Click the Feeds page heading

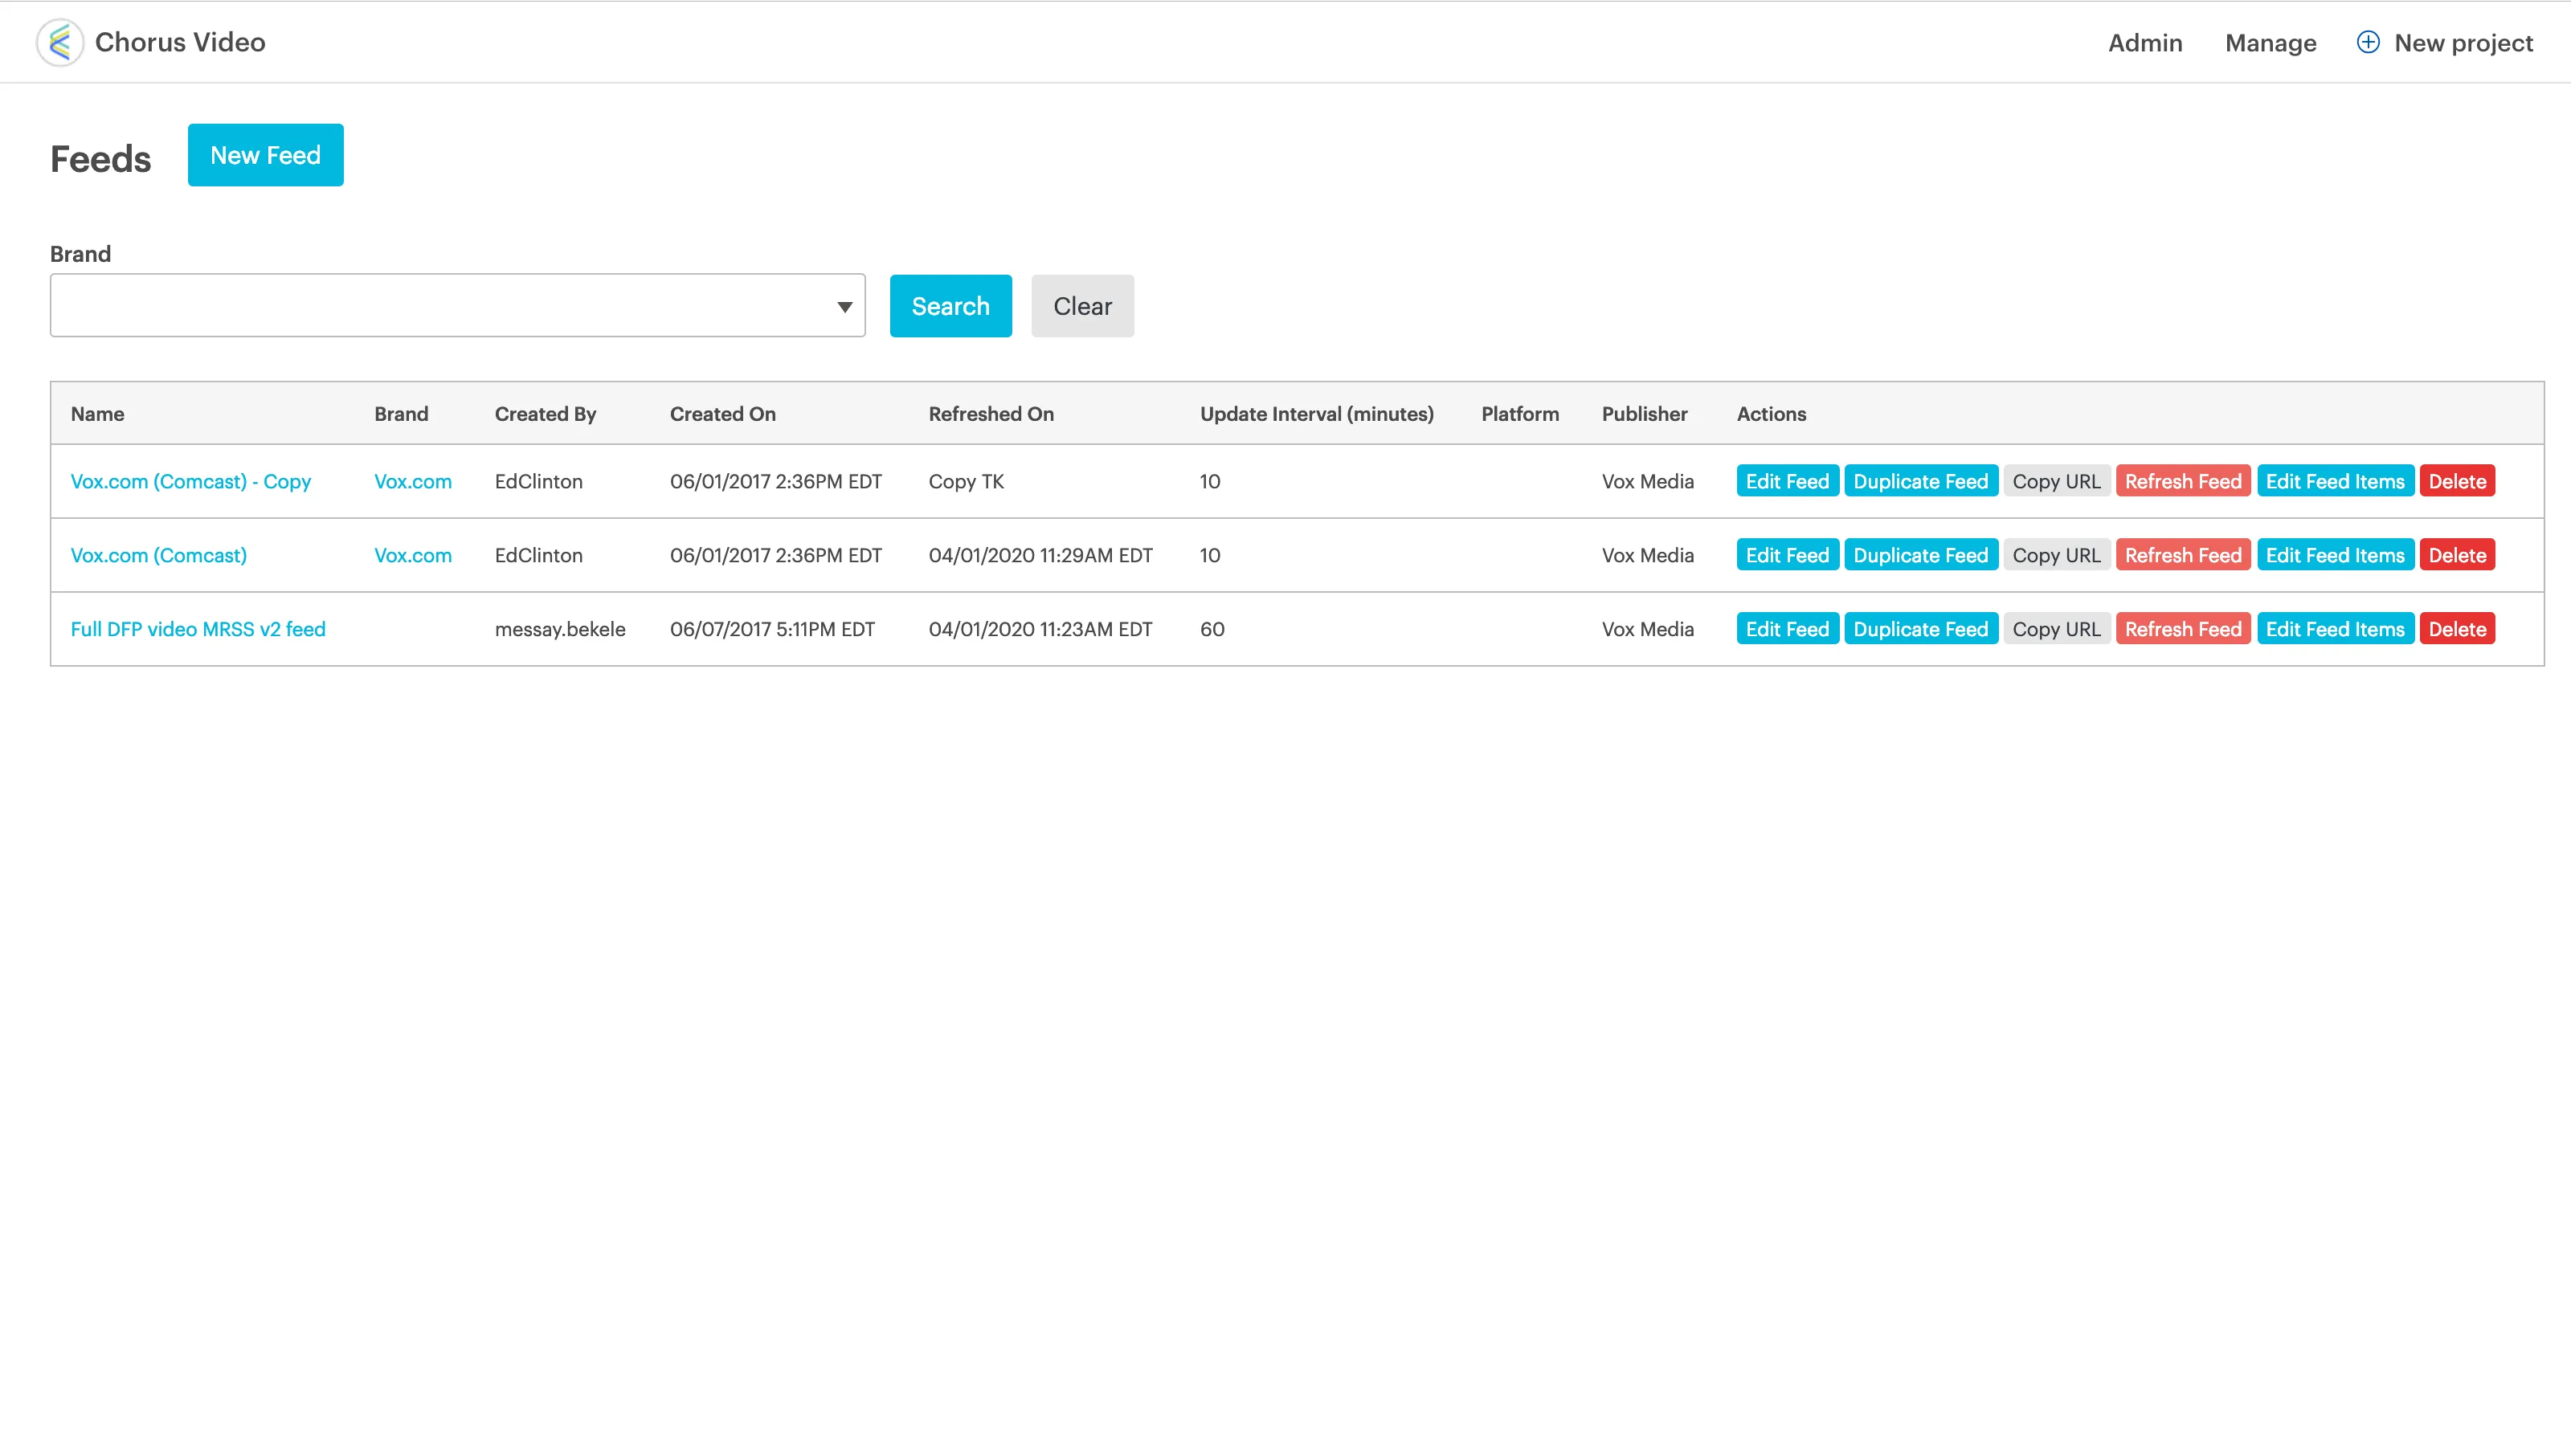click(x=100, y=159)
